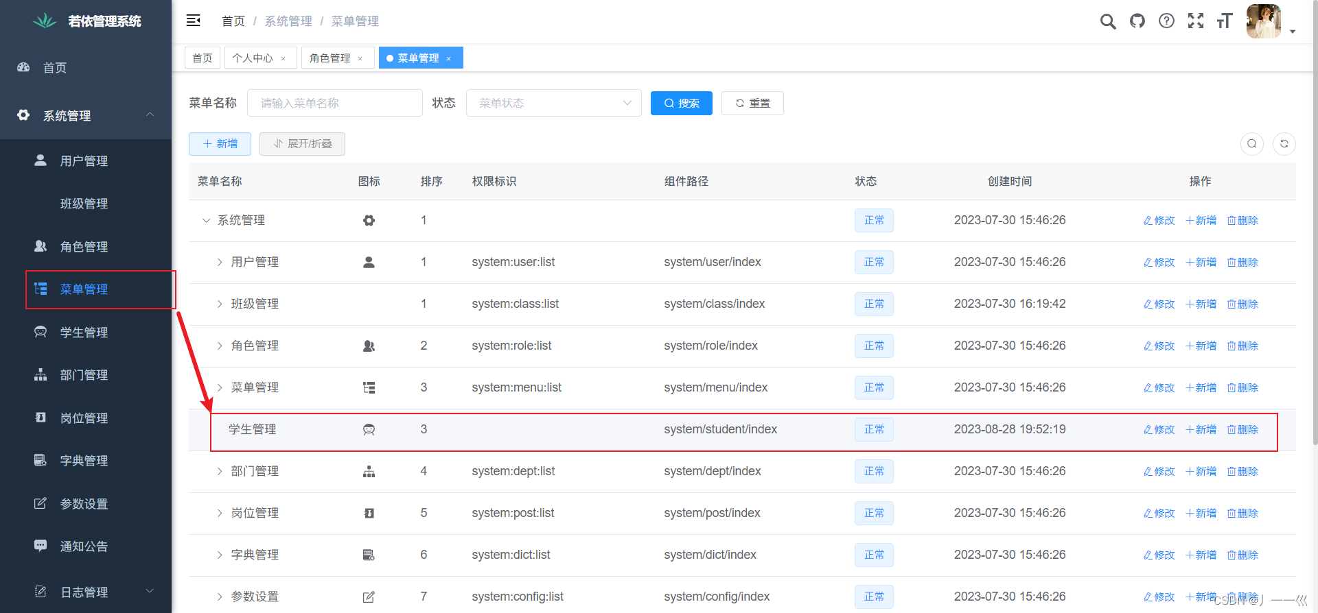Viewport: 1318px width, 613px height.
Task: Expand the 部门管理 table row
Action: [x=220, y=472]
